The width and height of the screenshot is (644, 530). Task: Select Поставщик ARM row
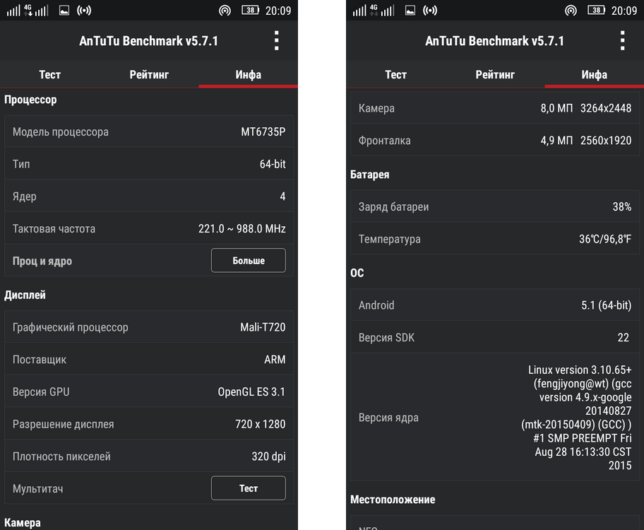coord(149,360)
